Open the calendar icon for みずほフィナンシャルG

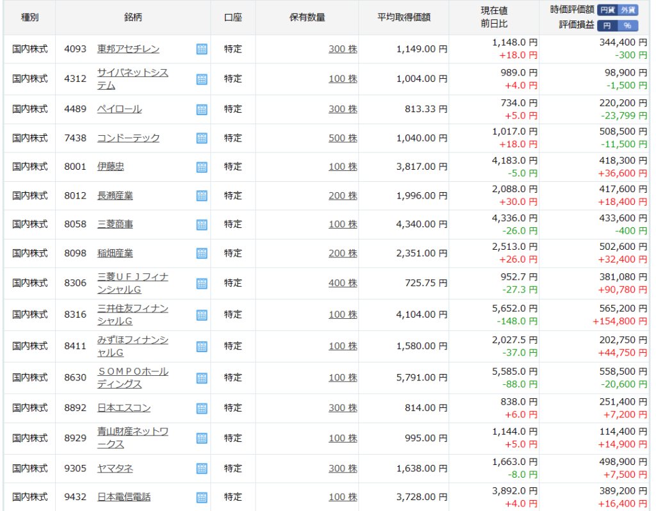pos(202,346)
